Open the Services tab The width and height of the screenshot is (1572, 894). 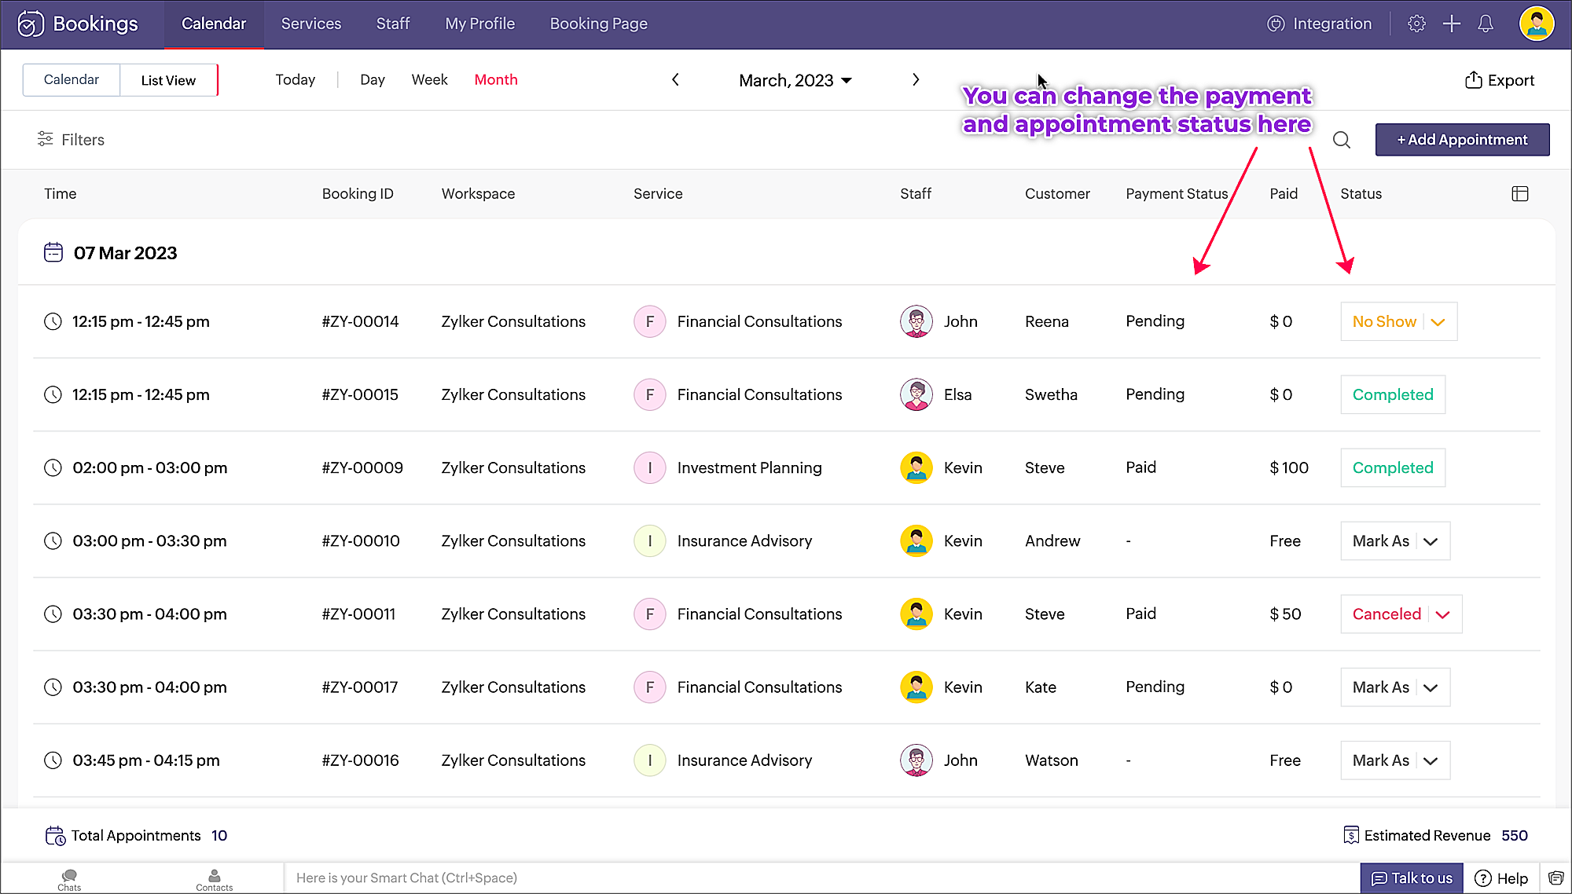[311, 24]
